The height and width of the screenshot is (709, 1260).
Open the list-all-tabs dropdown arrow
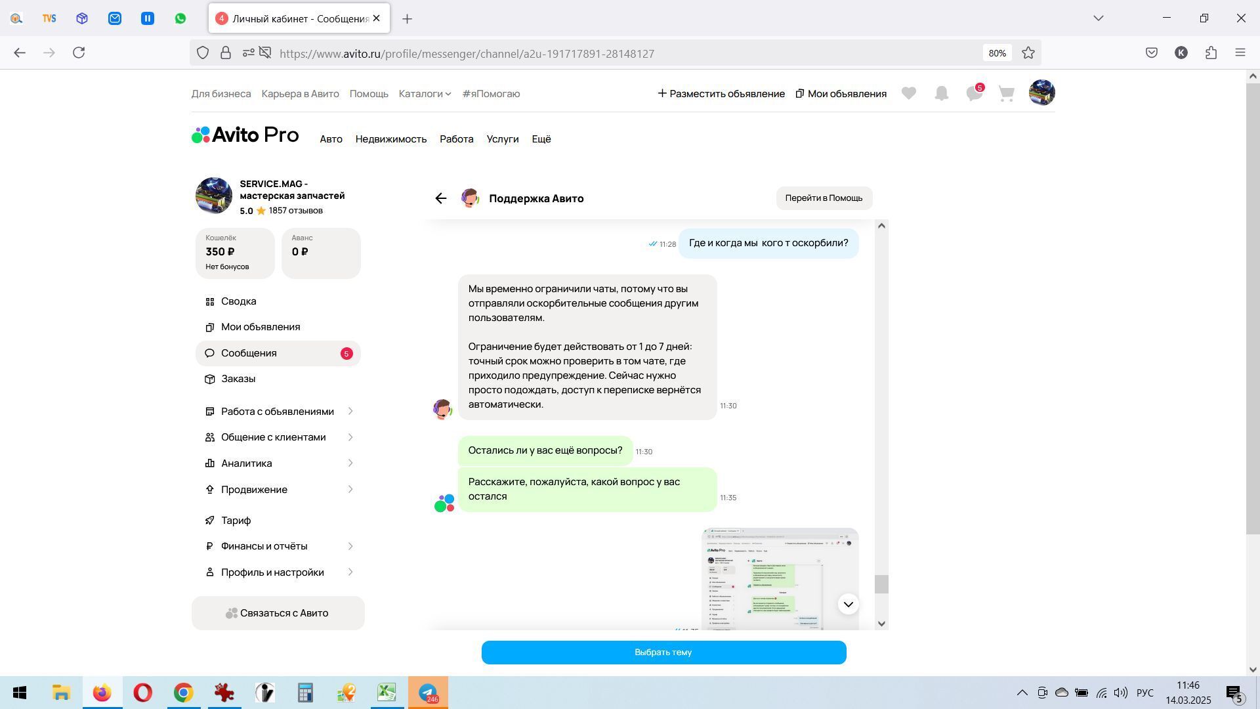[1099, 18]
